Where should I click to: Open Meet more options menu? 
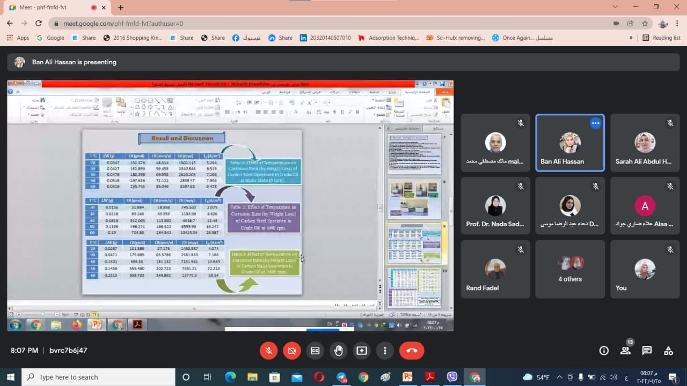(385, 351)
